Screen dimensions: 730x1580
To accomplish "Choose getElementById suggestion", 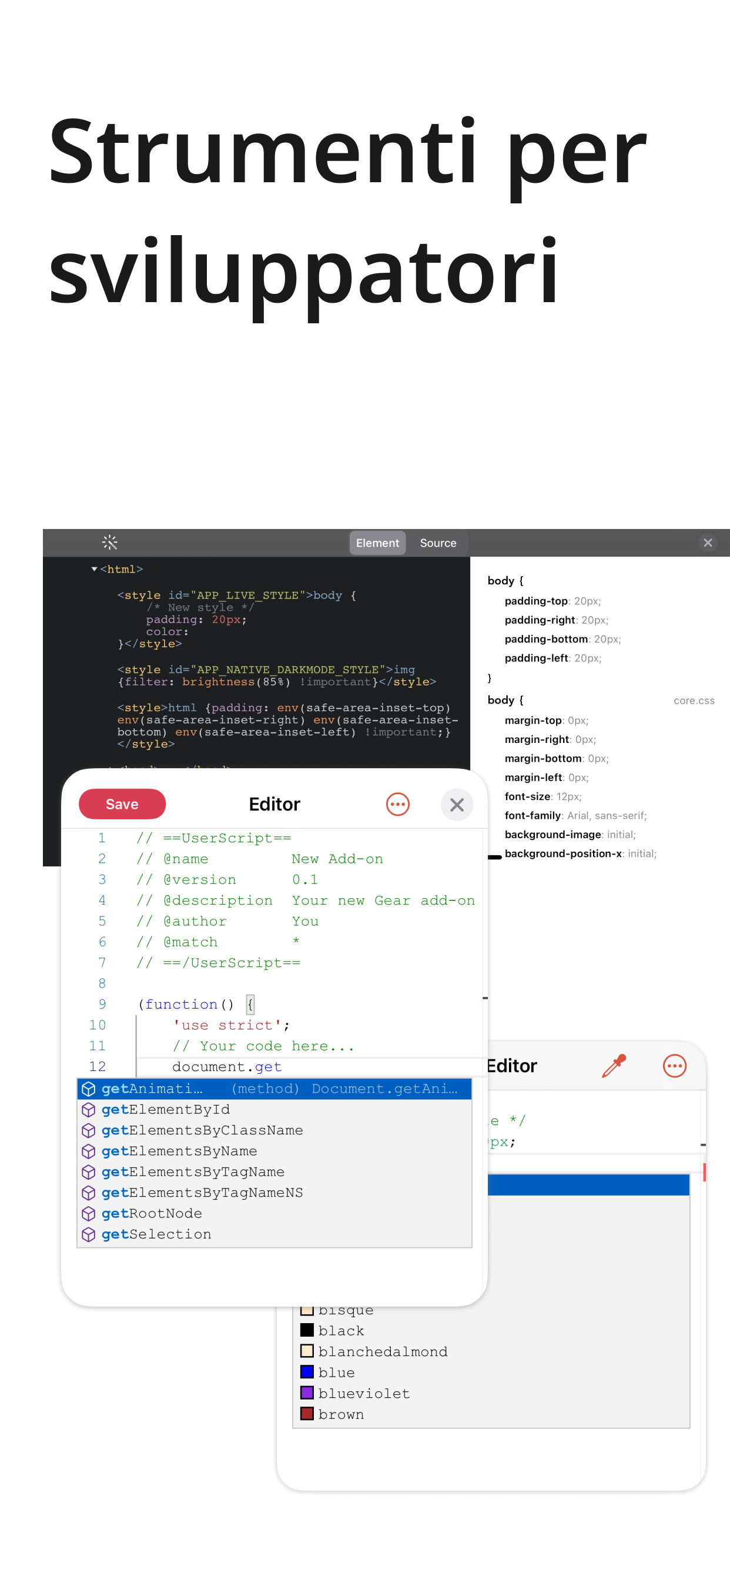I will pos(274,1110).
